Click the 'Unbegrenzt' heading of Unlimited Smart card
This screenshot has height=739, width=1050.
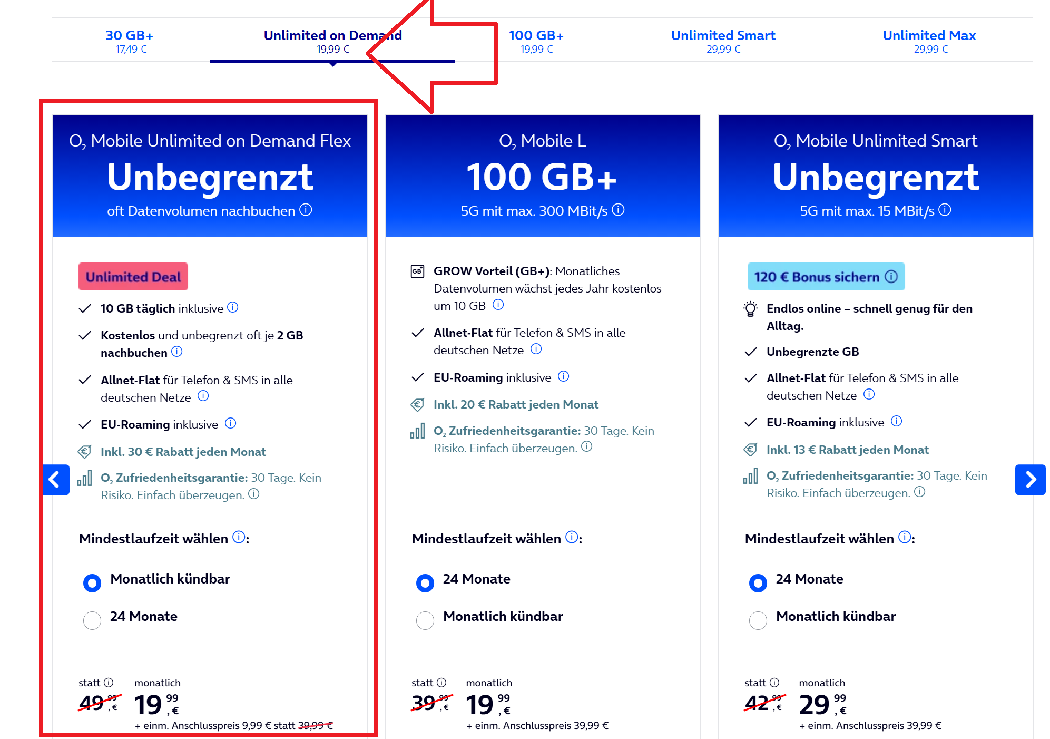pos(876,178)
